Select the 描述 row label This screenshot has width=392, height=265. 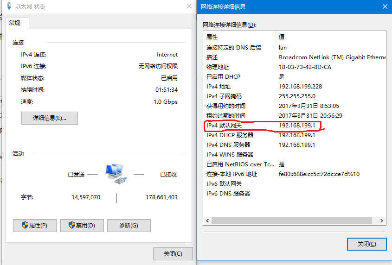click(x=212, y=57)
